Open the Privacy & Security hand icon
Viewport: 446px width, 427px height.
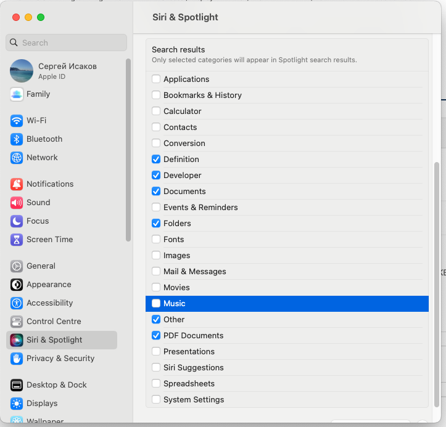pos(17,358)
